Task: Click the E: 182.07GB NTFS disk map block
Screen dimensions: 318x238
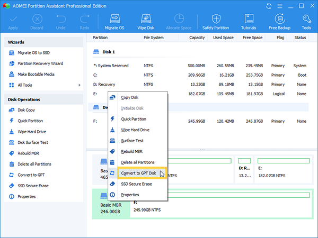Action: point(283,170)
